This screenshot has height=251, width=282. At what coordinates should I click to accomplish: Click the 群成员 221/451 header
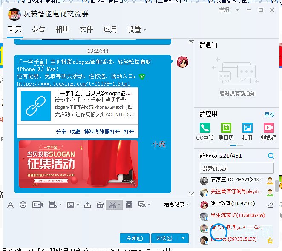(x=221, y=156)
